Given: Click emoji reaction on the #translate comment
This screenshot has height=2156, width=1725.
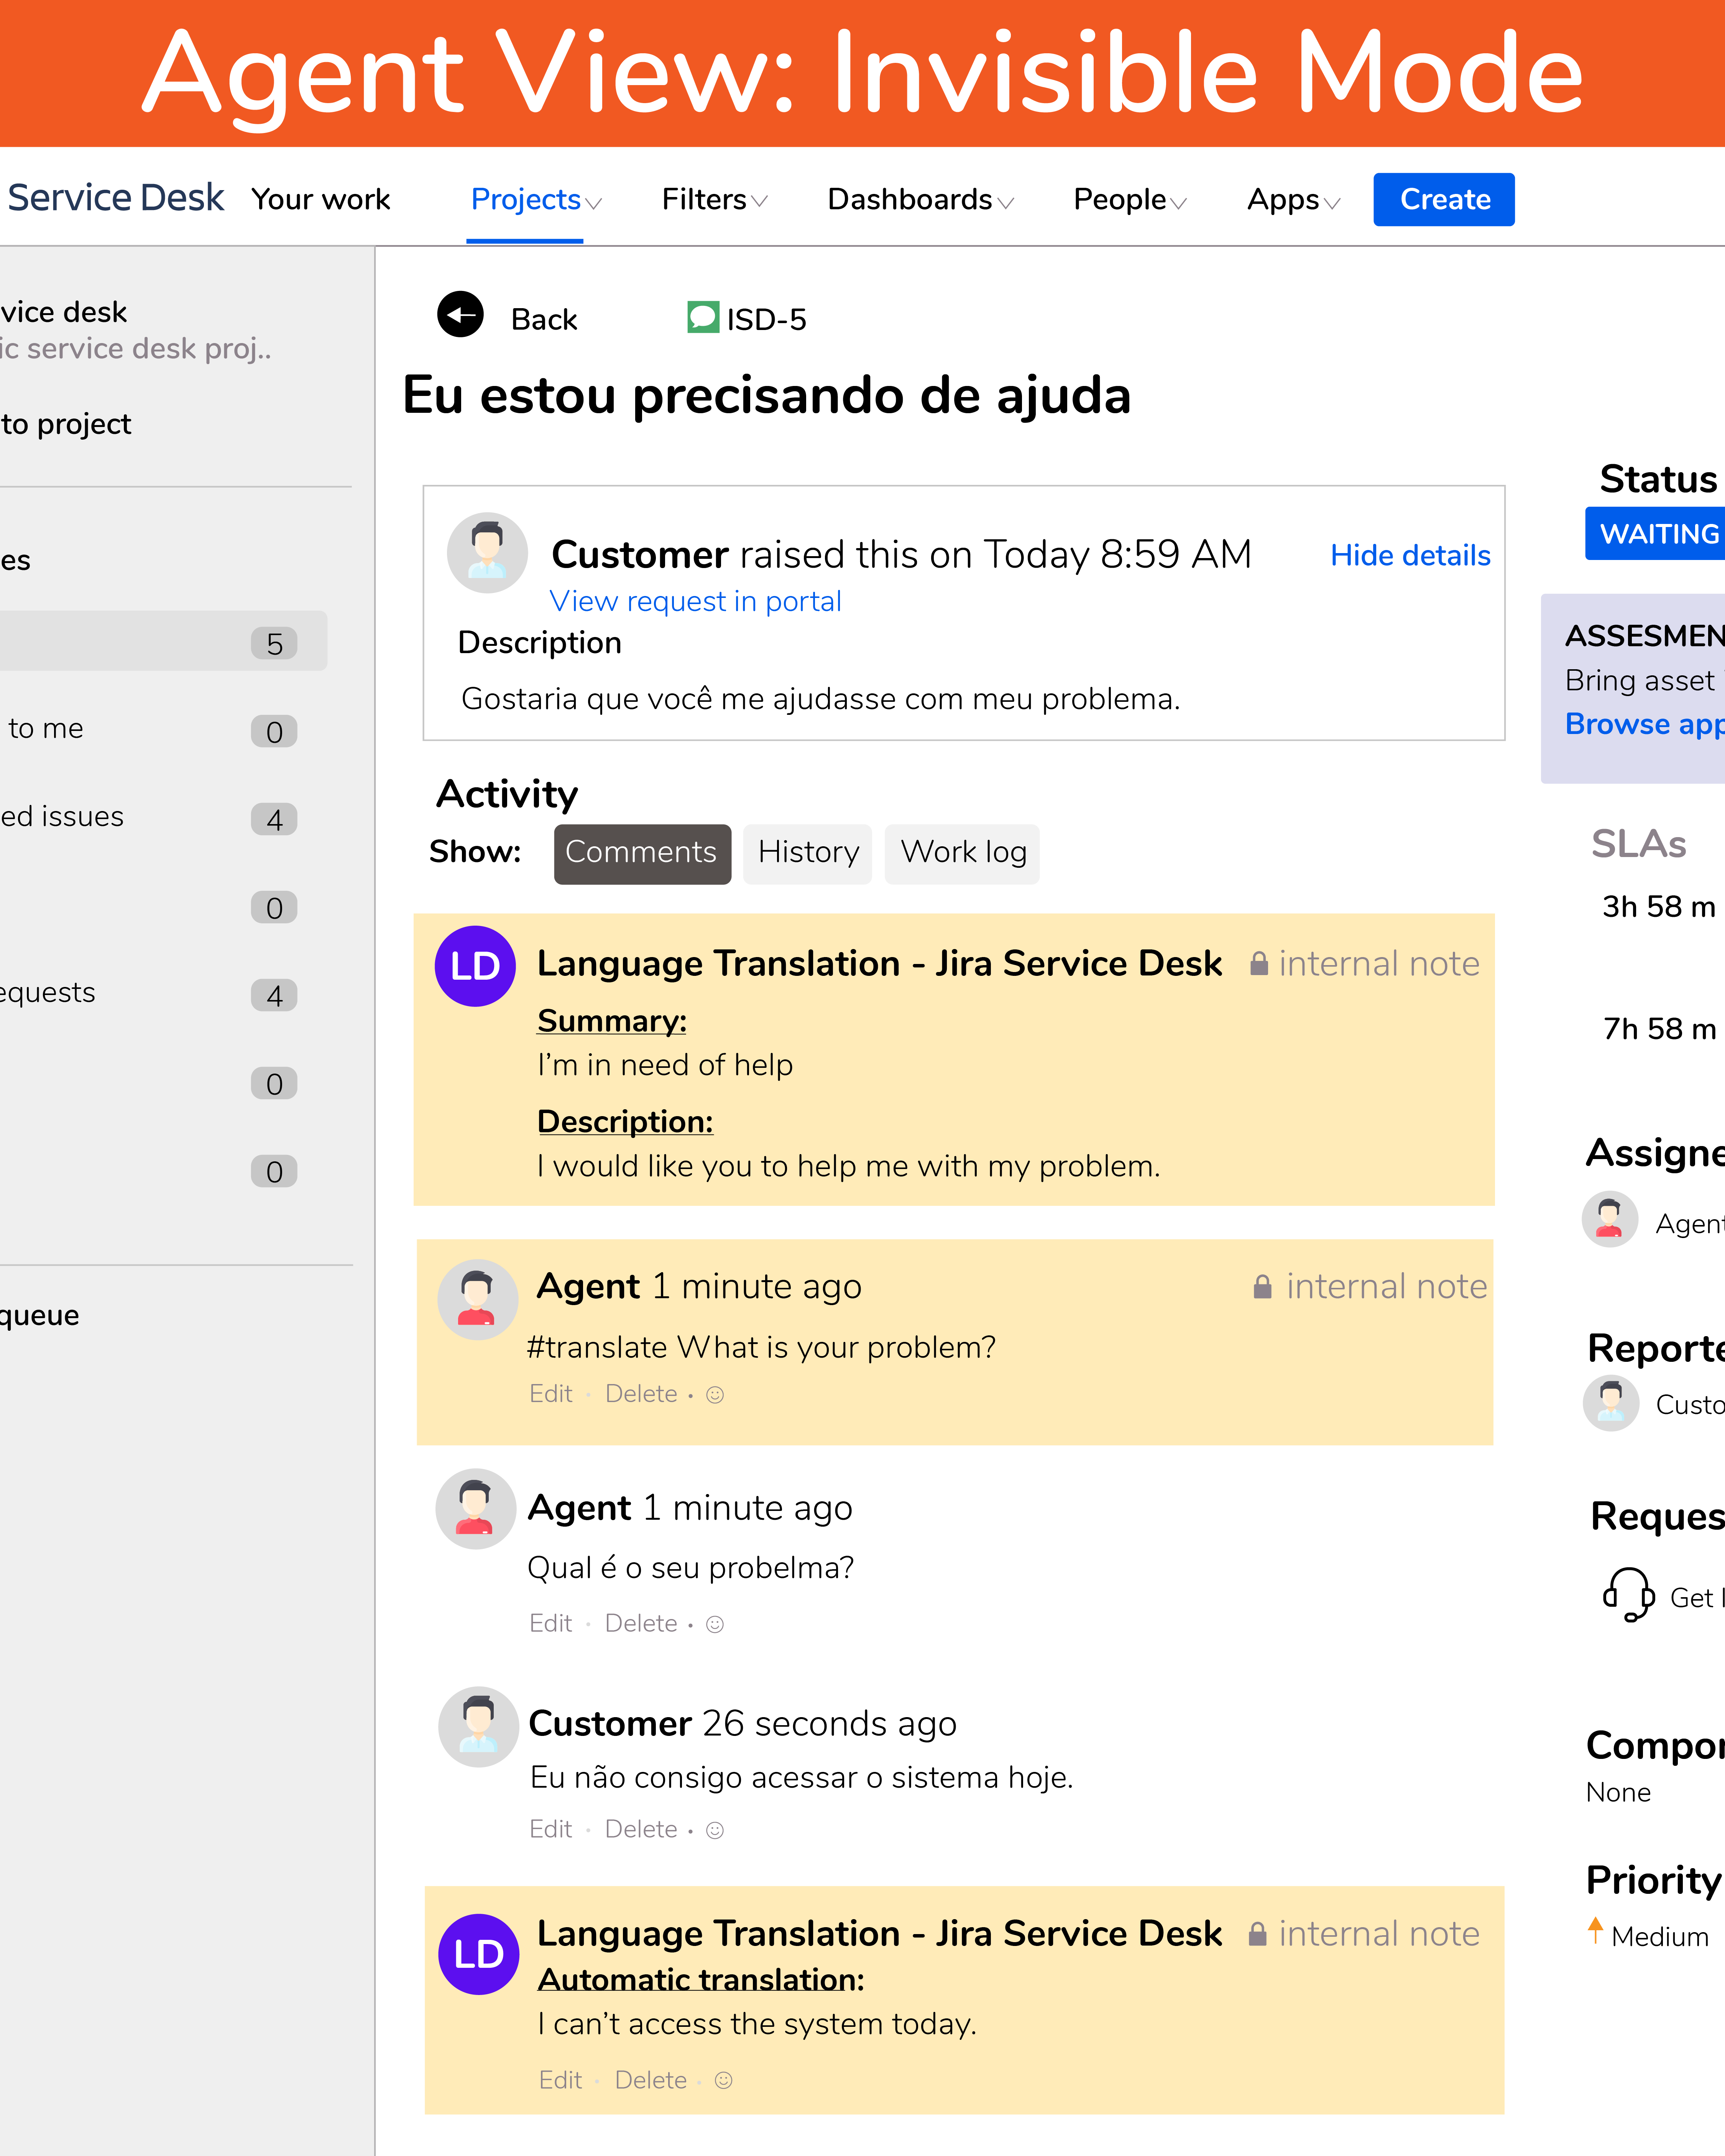Looking at the screenshot, I should (715, 1395).
